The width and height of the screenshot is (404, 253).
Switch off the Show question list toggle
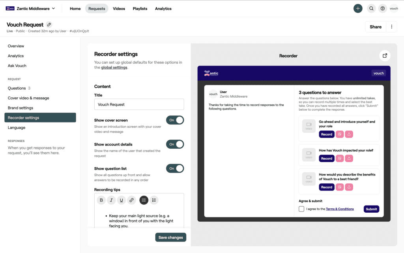pos(175,168)
